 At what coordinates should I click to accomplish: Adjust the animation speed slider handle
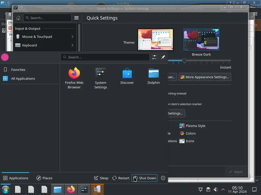point(184,60)
